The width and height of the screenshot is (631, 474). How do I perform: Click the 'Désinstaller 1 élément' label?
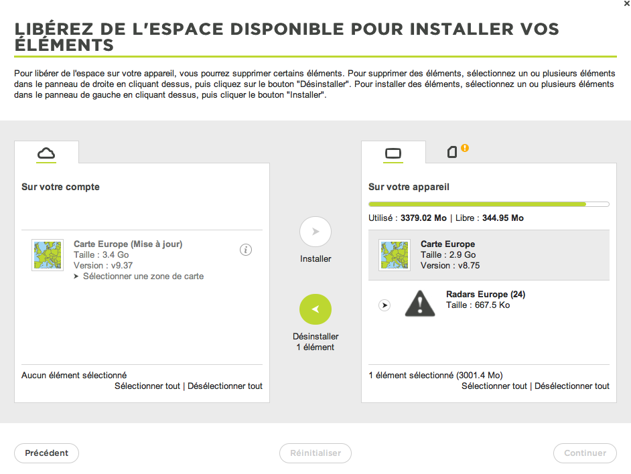[x=315, y=341]
